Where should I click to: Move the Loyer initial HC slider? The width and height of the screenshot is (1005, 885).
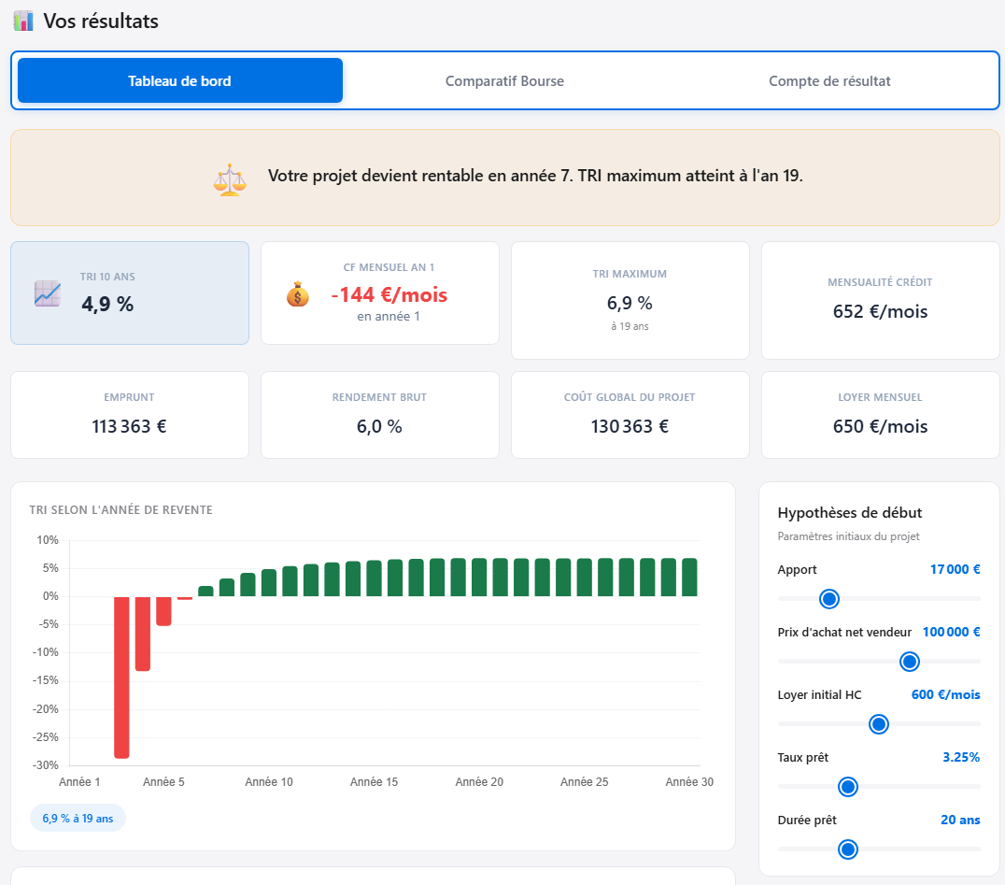pyautogui.click(x=878, y=724)
